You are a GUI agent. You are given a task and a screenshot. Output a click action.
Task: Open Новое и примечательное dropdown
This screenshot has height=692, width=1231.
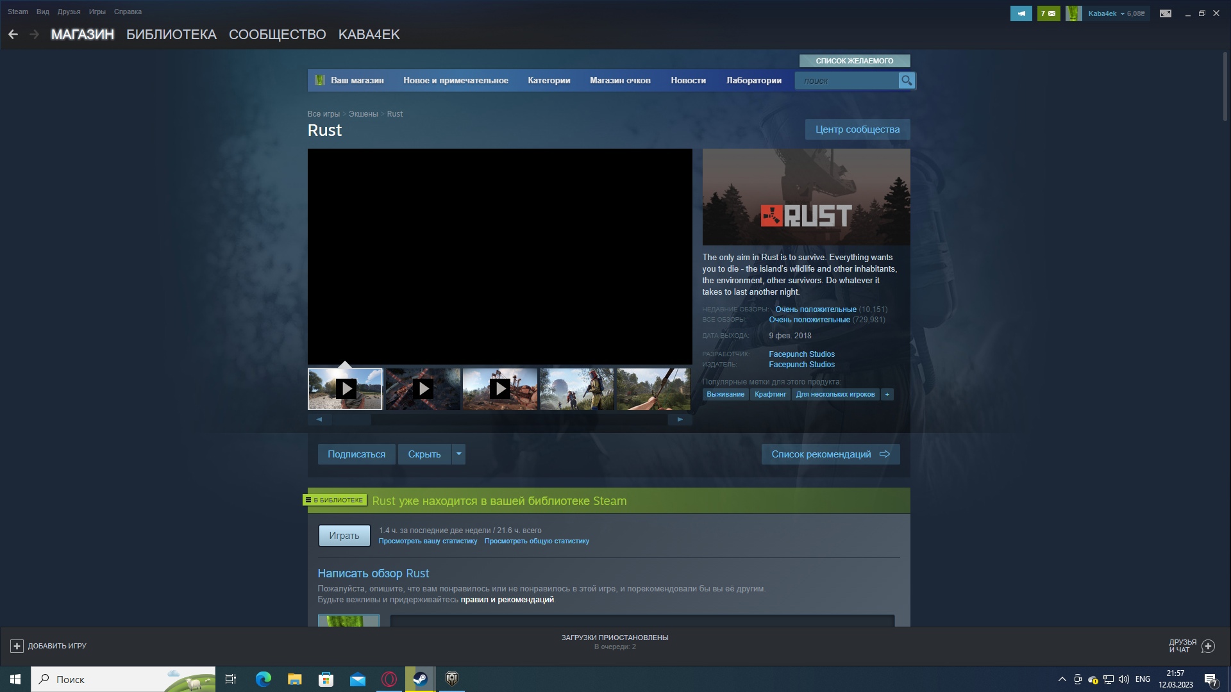pos(456,80)
